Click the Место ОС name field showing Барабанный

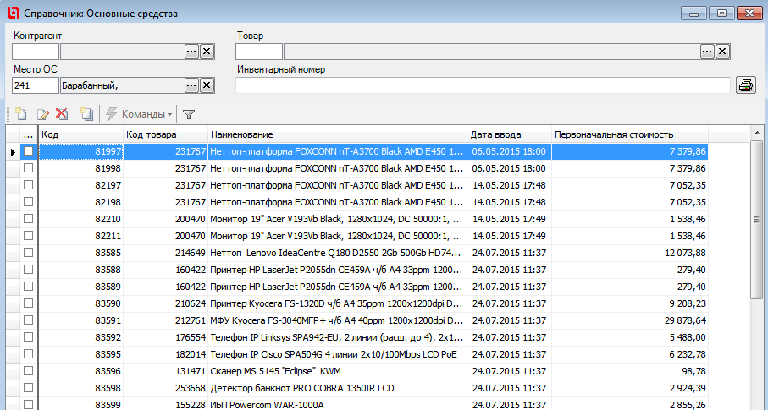point(123,85)
